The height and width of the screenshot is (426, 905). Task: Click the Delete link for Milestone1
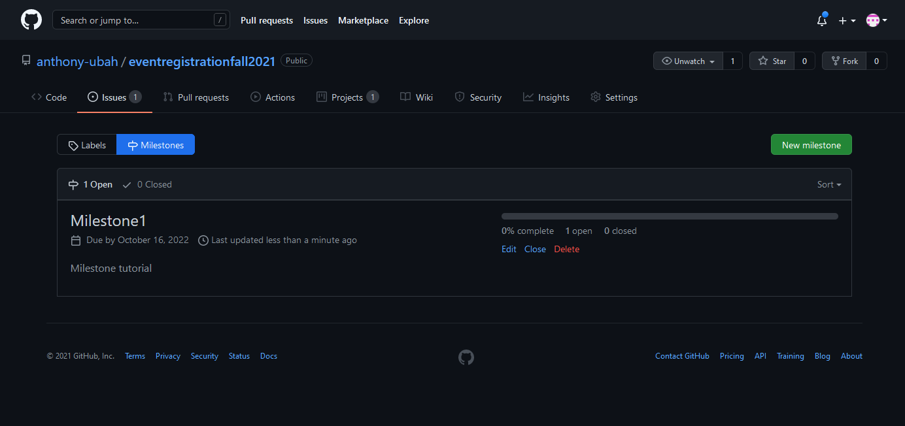[566, 249]
